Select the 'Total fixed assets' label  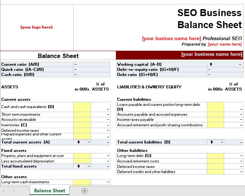(19, 166)
